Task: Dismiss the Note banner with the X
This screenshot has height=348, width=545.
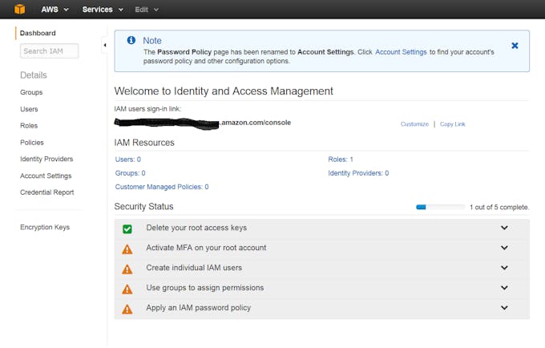Action: pyautogui.click(x=515, y=46)
